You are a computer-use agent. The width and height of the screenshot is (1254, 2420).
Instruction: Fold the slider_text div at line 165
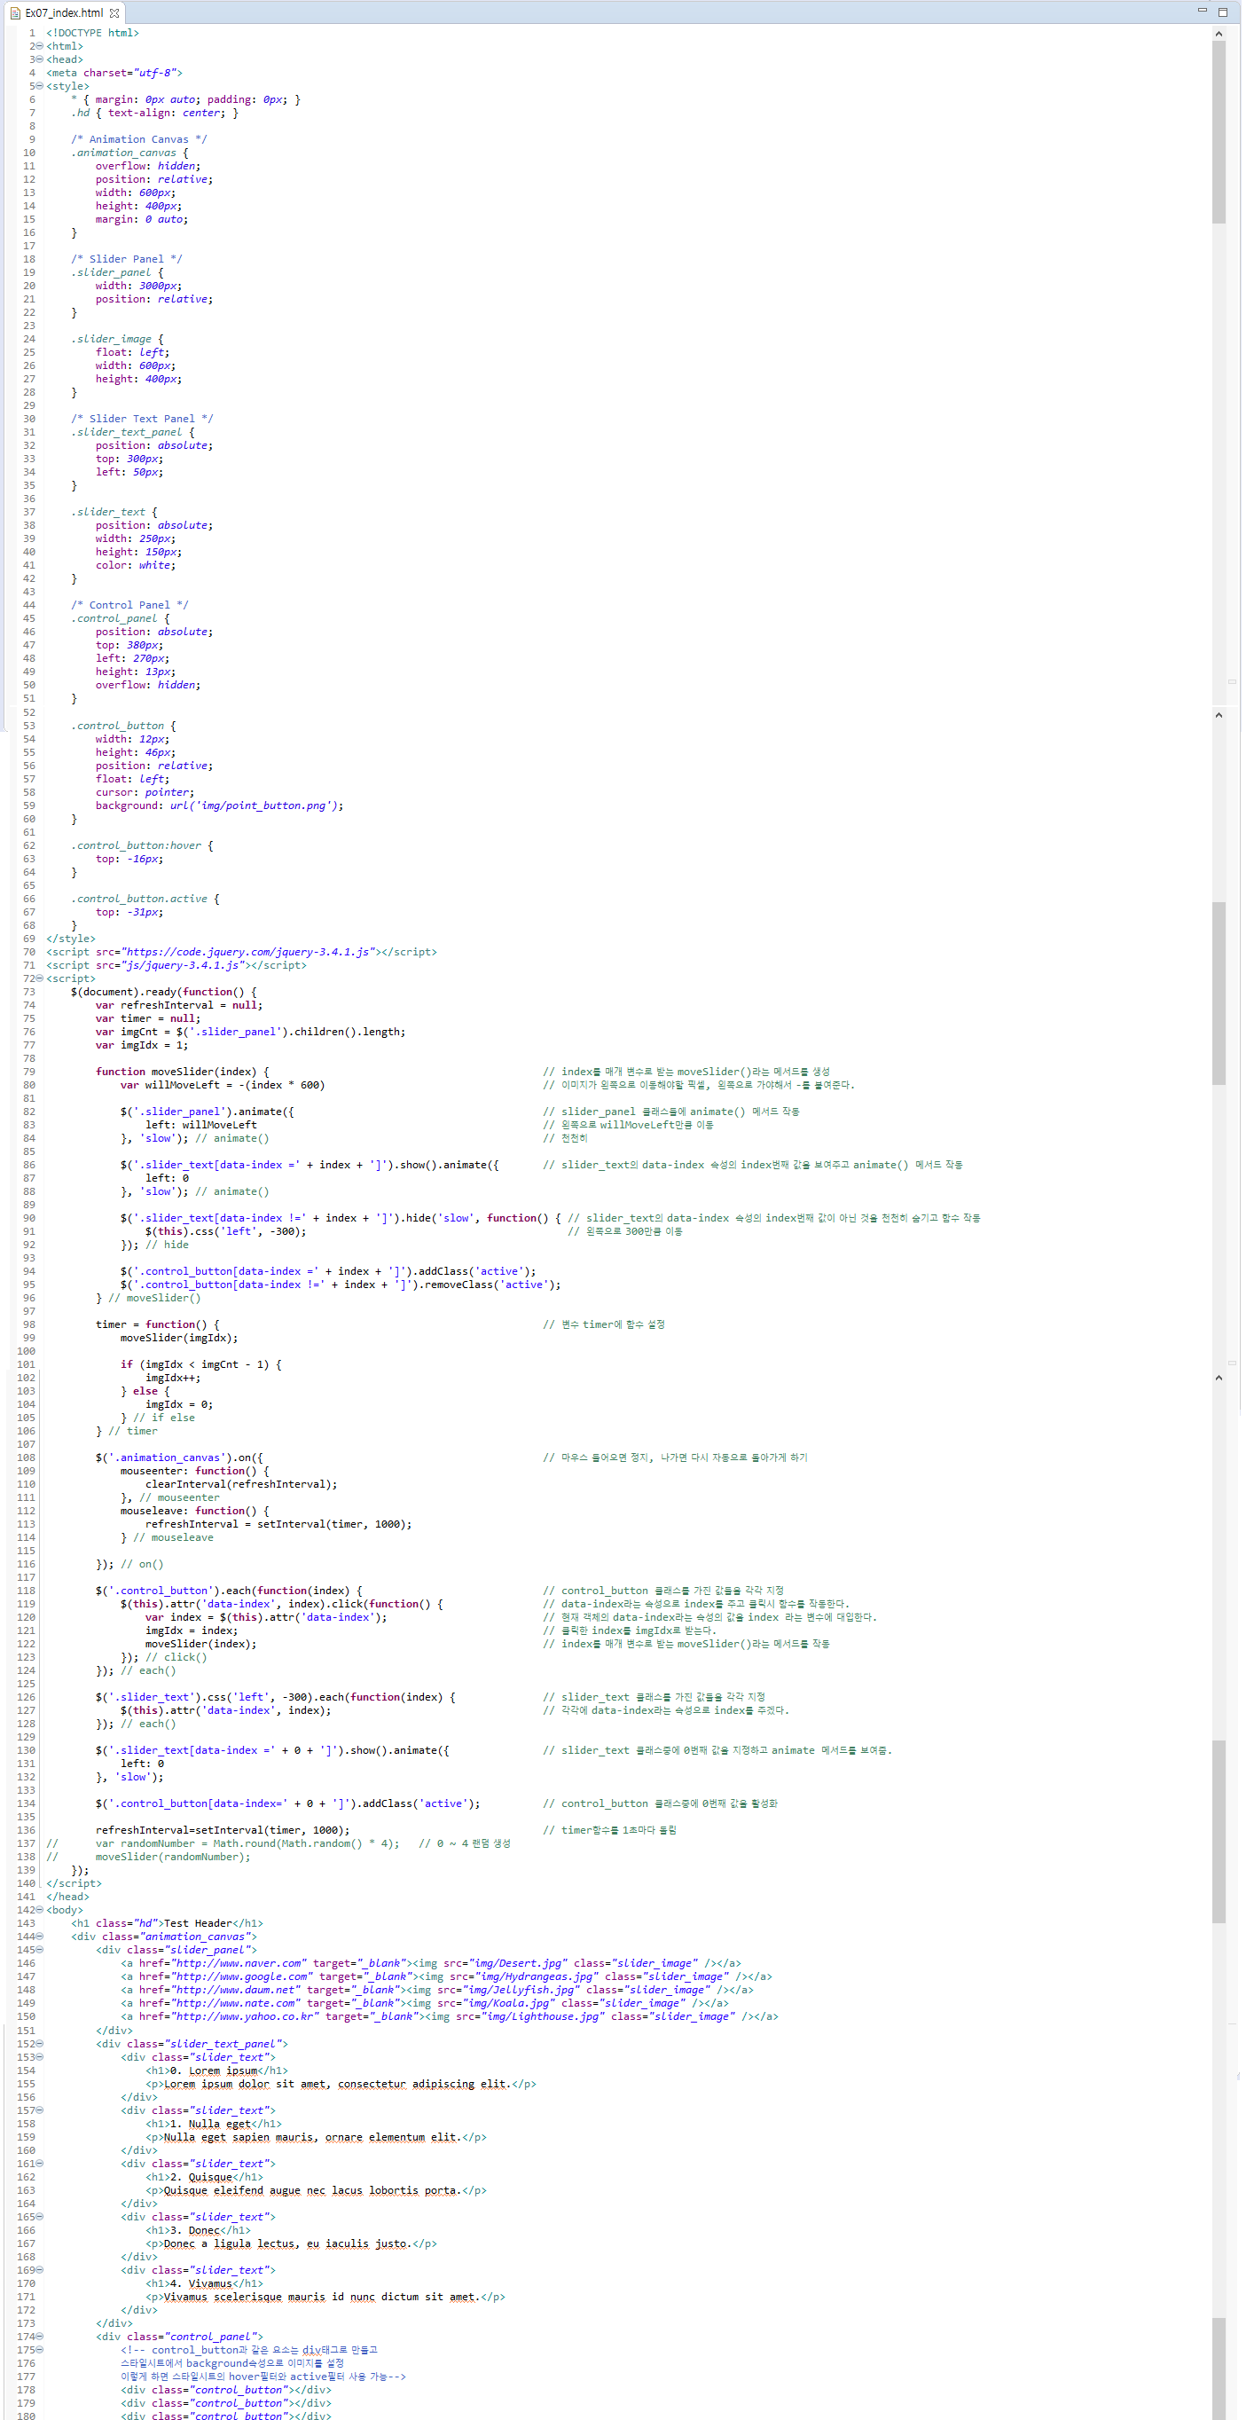point(39,2216)
